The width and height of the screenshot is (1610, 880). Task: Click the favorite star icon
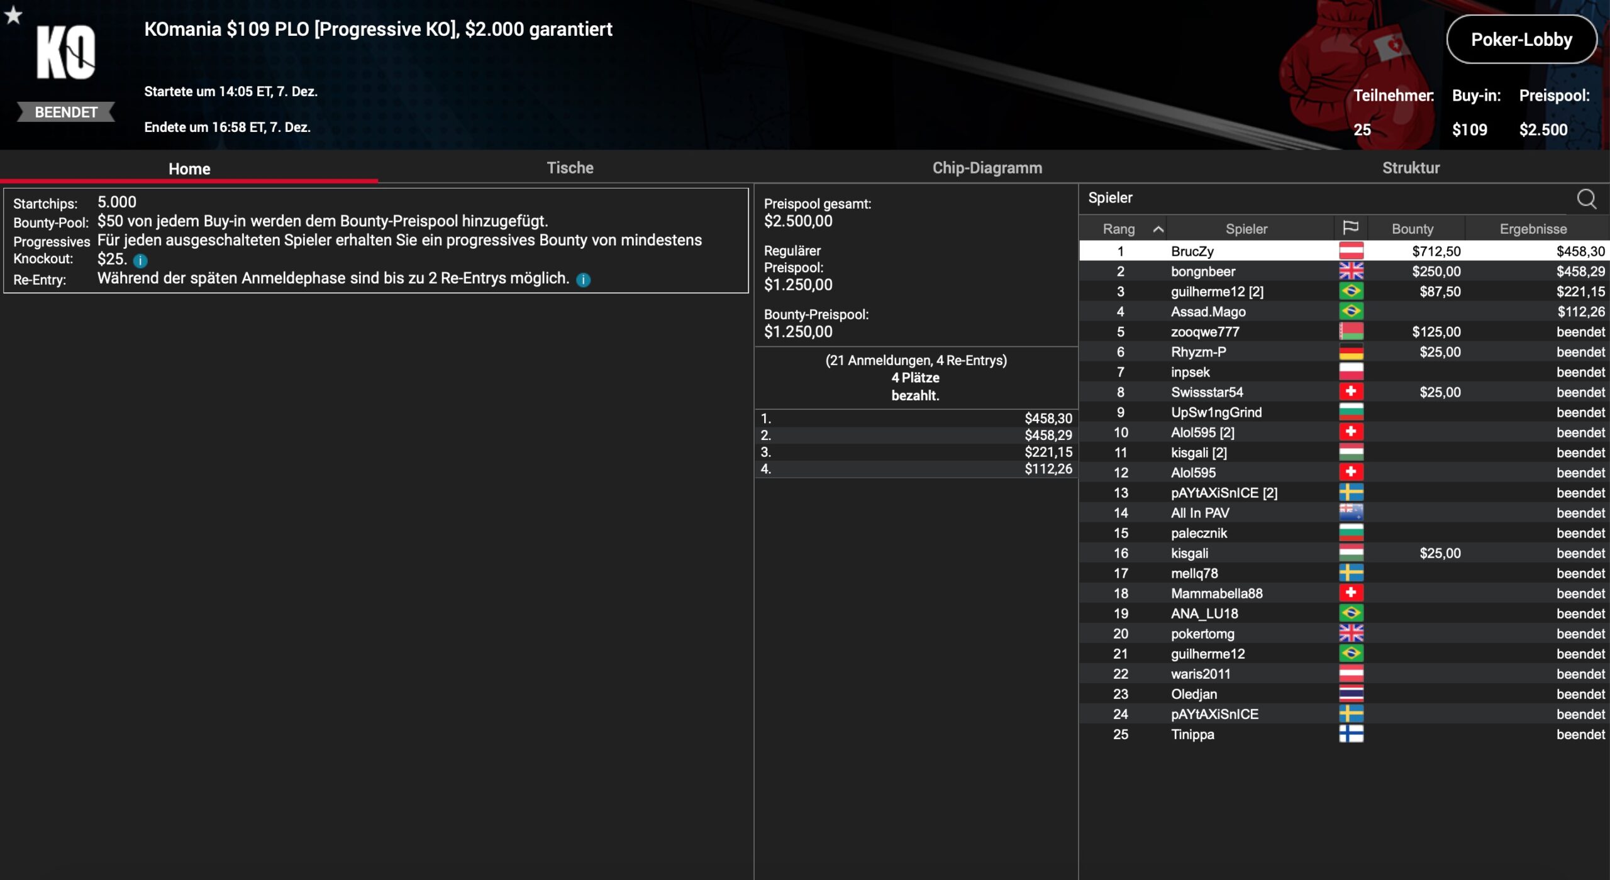pos(13,16)
